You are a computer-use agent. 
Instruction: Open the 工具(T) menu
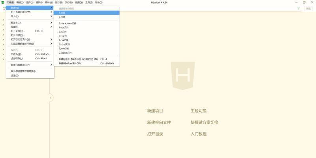point(89,2)
